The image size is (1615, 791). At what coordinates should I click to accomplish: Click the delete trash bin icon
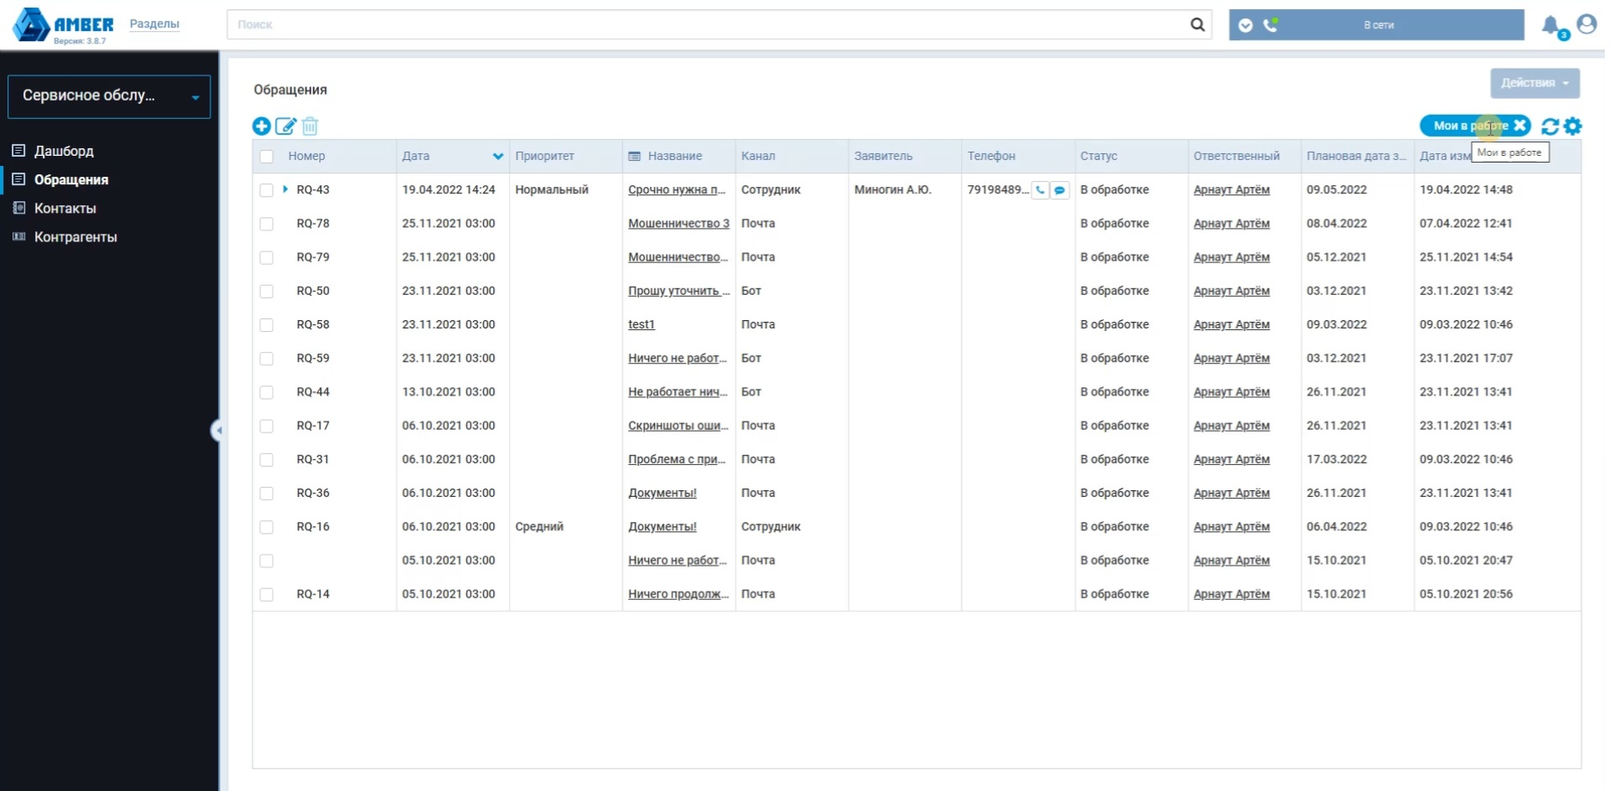coord(310,127)
